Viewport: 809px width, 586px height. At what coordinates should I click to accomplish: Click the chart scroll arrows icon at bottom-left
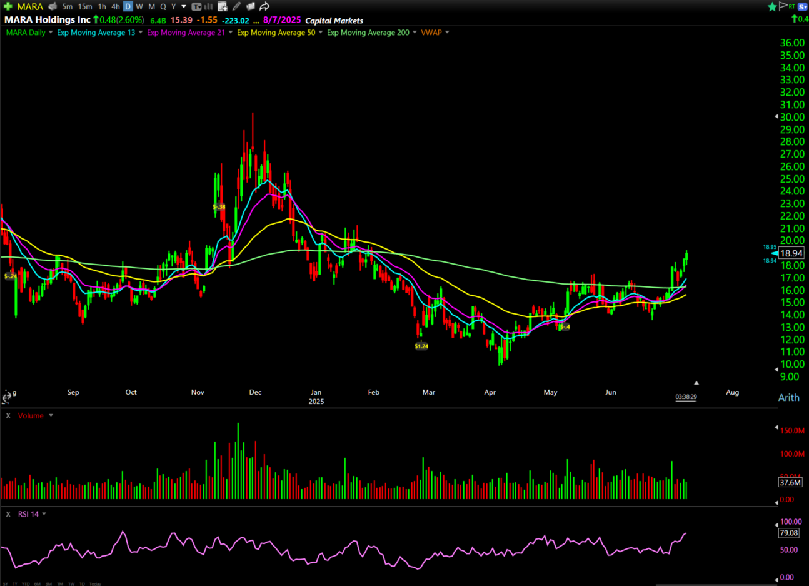coord(6,397)
